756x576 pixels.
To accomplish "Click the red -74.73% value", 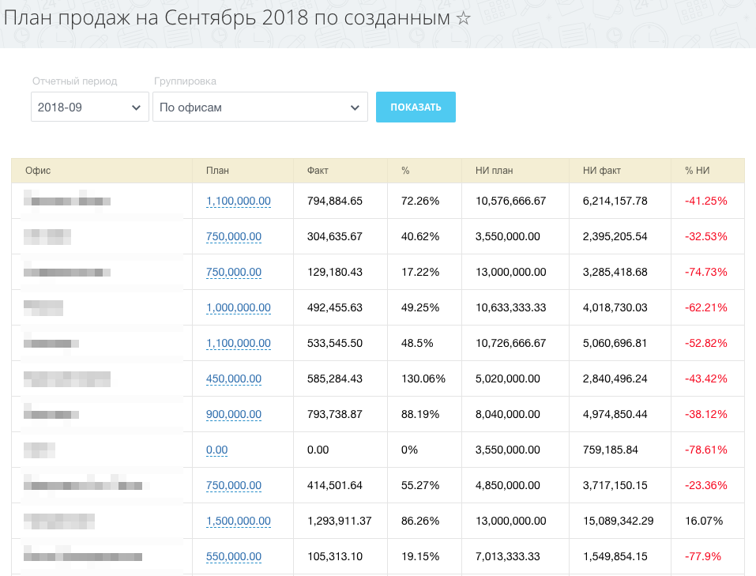I will coord(706,272).
